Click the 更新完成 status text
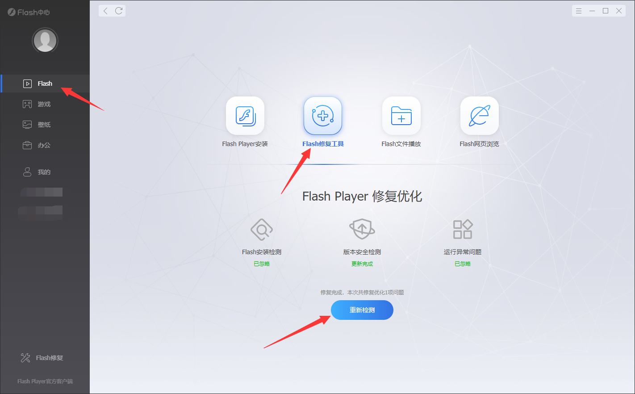This screenshot has height=394, width=635. [362, 264]
